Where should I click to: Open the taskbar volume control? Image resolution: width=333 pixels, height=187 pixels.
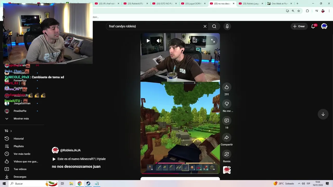click(x=303, y=184)
